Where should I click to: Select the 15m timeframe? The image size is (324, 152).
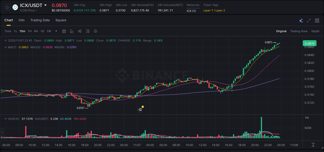coord(22,31)
